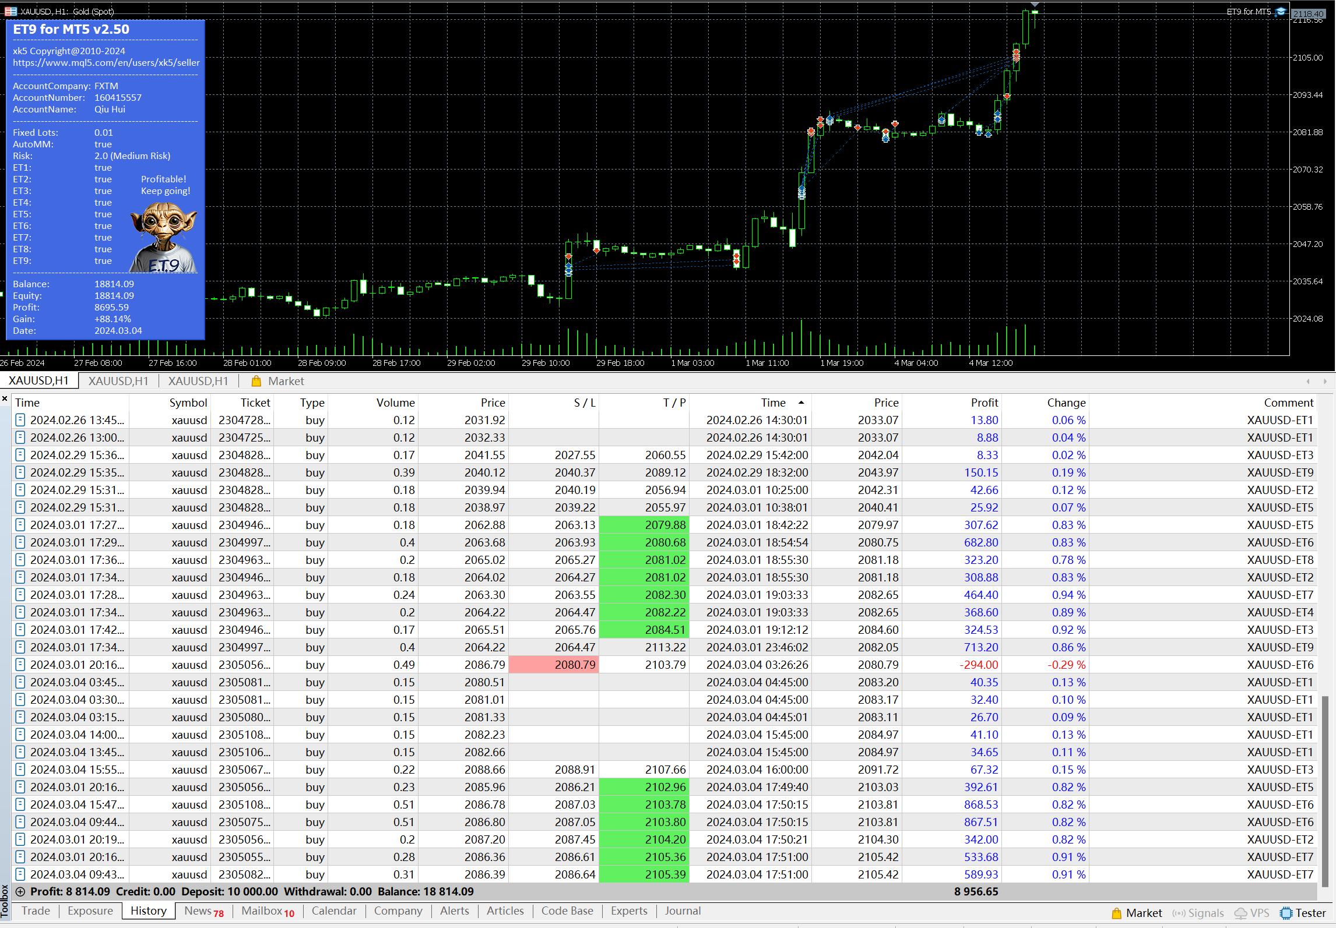This screenshot has width=1336, height=928.
Task: Open the Strategy Tester icon
Action: click(1286, 913)
